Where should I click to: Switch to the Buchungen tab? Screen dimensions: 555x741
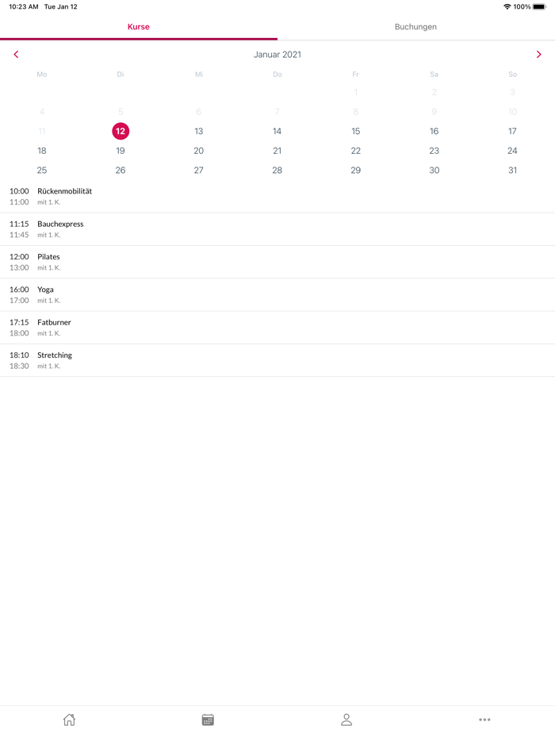[x=415, y=27]
